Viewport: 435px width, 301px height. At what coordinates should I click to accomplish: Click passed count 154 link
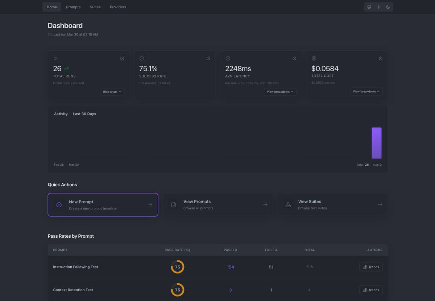tap(230, 267)
